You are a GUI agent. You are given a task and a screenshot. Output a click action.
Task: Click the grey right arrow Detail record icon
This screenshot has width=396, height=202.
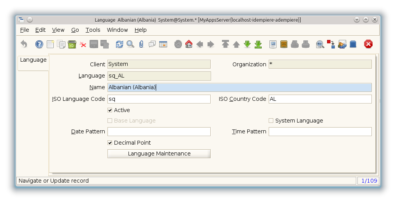pos(211,44)
